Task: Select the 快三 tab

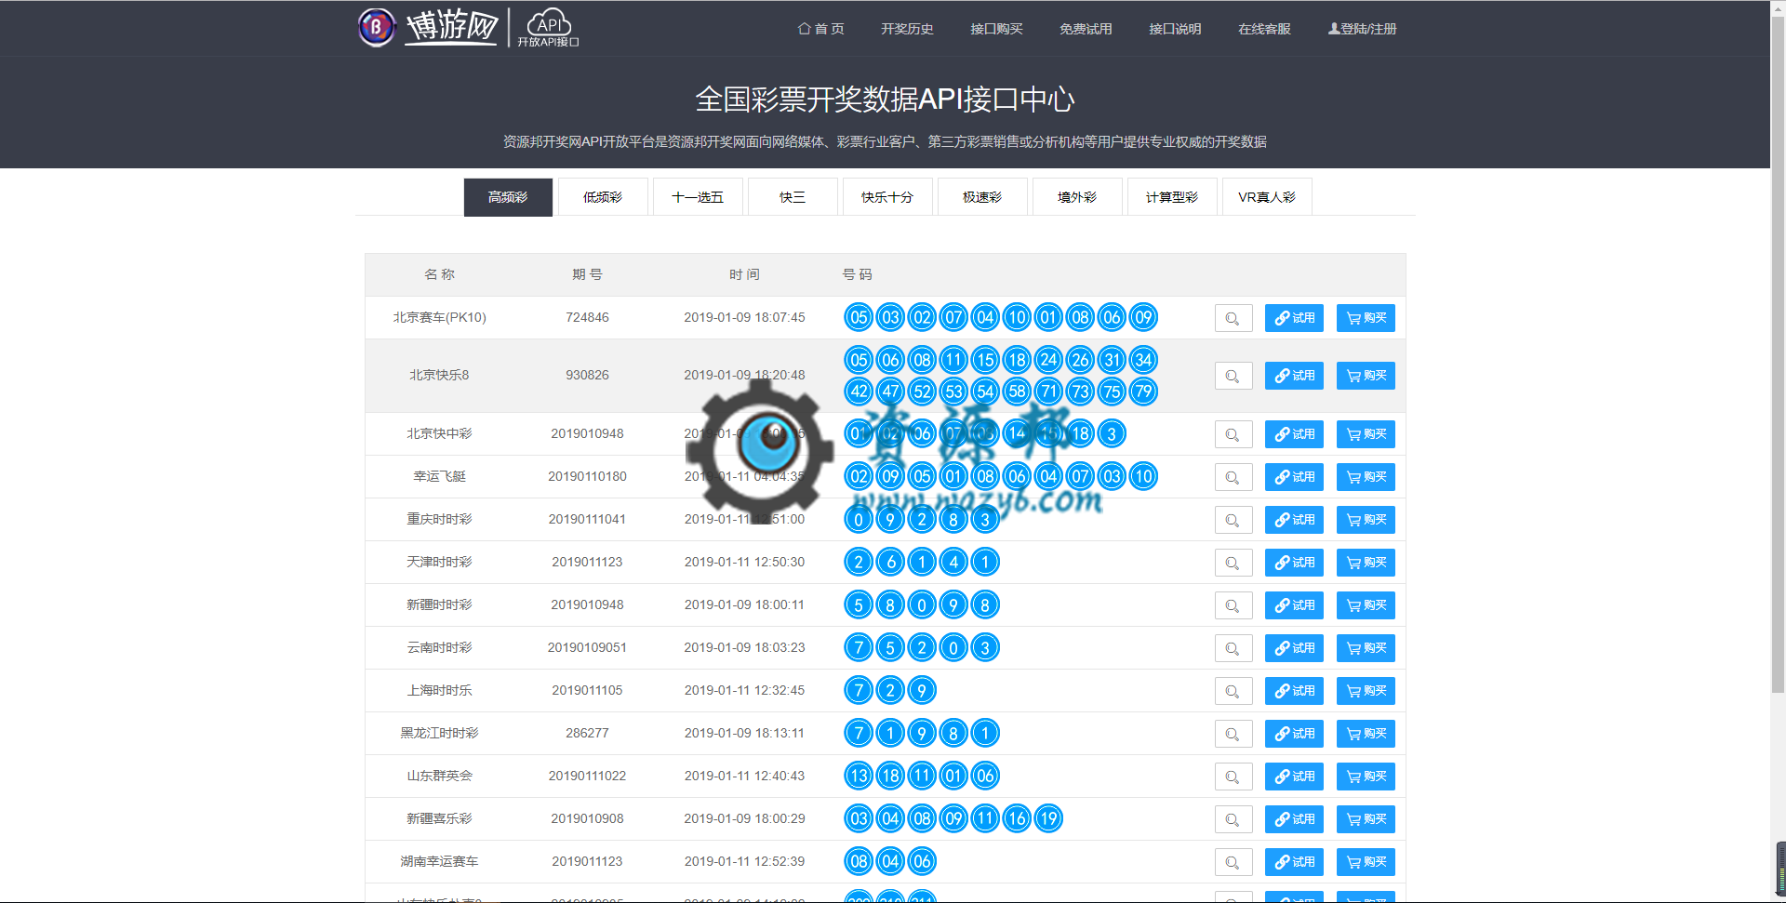Action: 793,197
